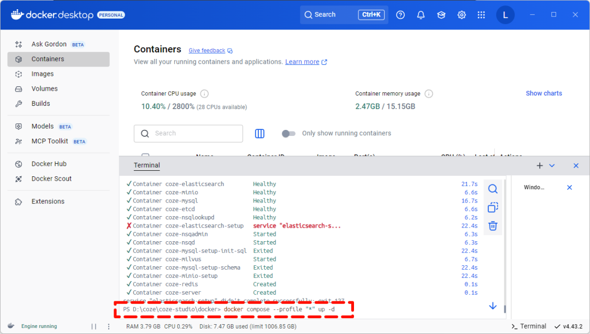Open the Learning Center graduation cap icon
This screenshot has height=334, width=590.
pyautogui.click(x=441, y=15)
